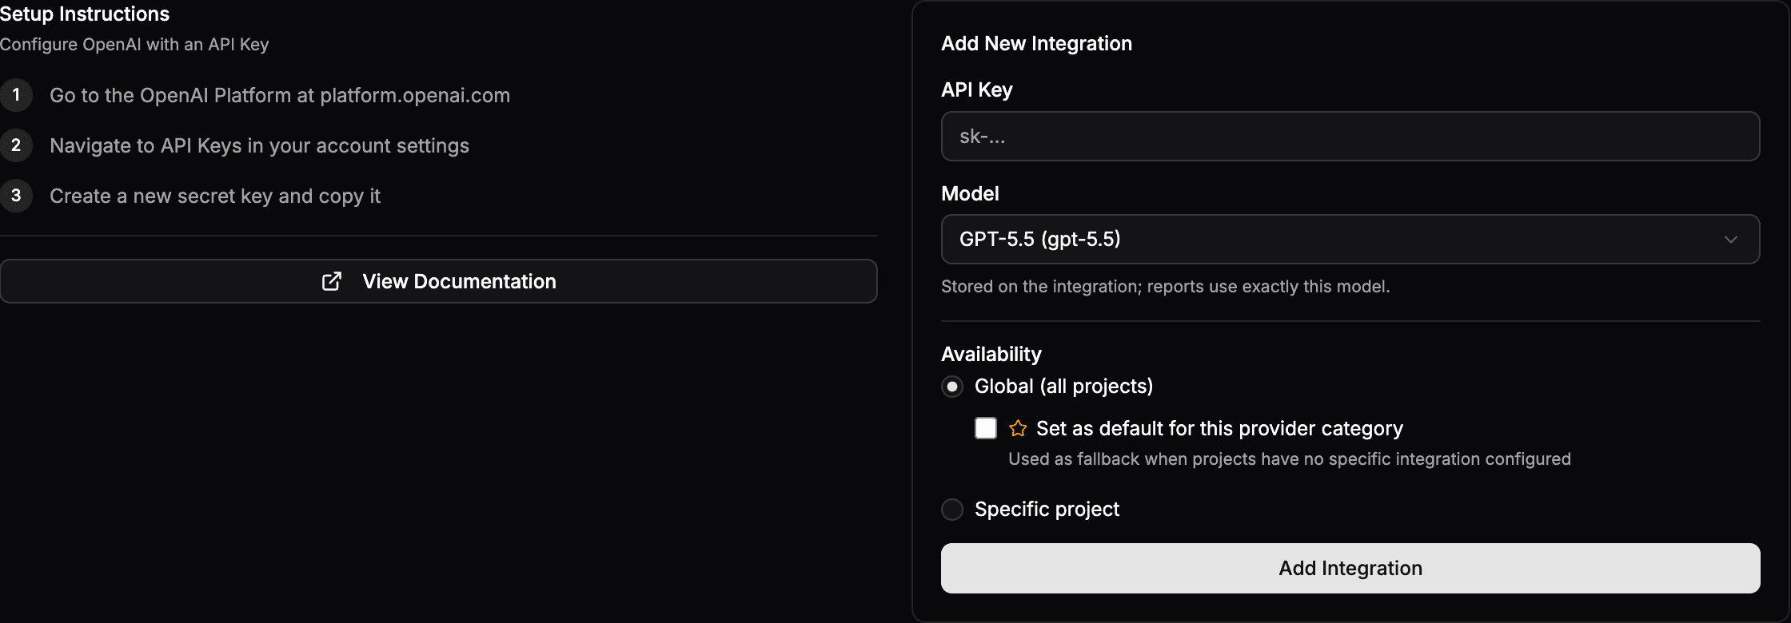Click the note 'Stored on the integration; reports use exactly this model.'
This screenshot has height=623, width=1791.
coord(1165,287)
